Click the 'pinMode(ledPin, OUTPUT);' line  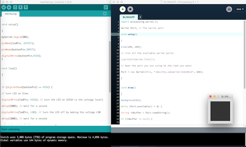[18, 43]
